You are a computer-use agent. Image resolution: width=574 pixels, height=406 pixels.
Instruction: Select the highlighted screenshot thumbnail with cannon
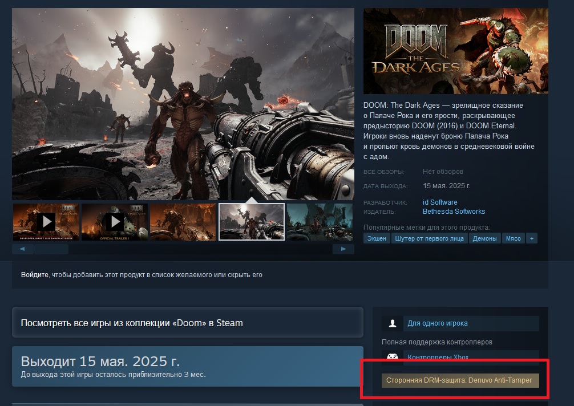click(x=252, y=222)
